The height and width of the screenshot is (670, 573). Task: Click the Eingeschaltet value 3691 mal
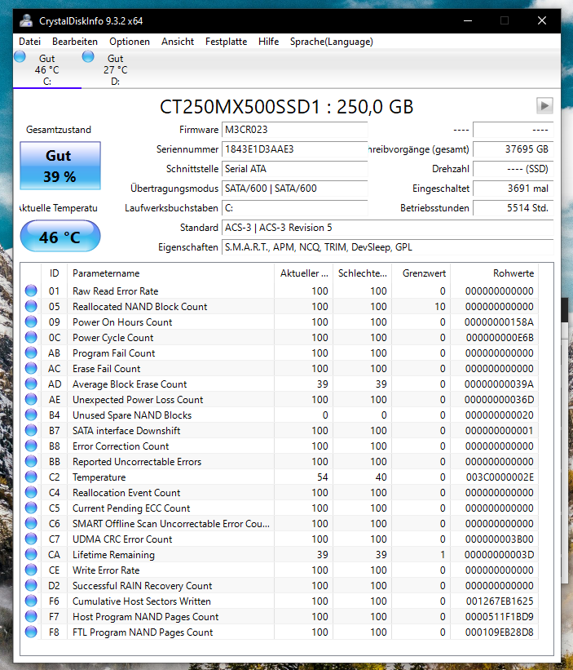tap(513, 189)
